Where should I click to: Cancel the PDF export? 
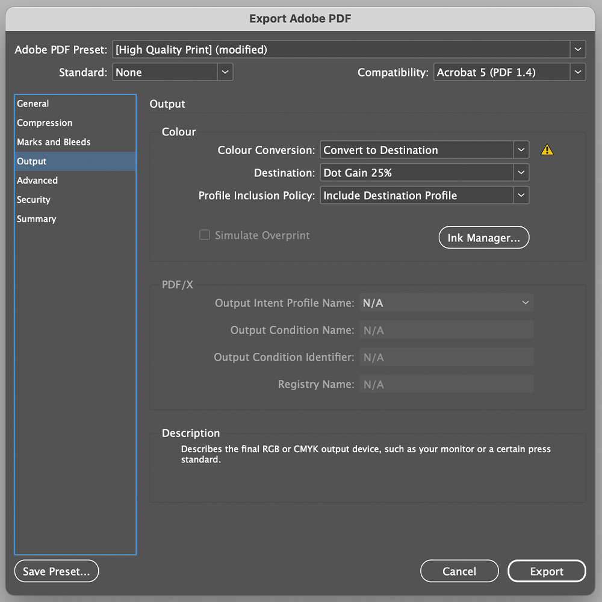(x=459, y=571)
